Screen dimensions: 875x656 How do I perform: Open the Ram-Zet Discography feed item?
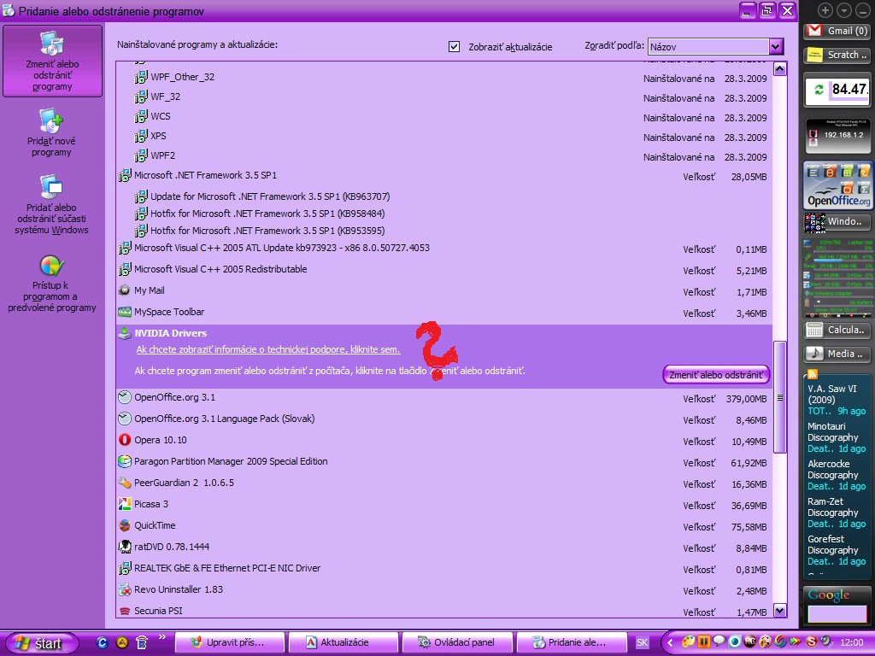click(837, 512)
